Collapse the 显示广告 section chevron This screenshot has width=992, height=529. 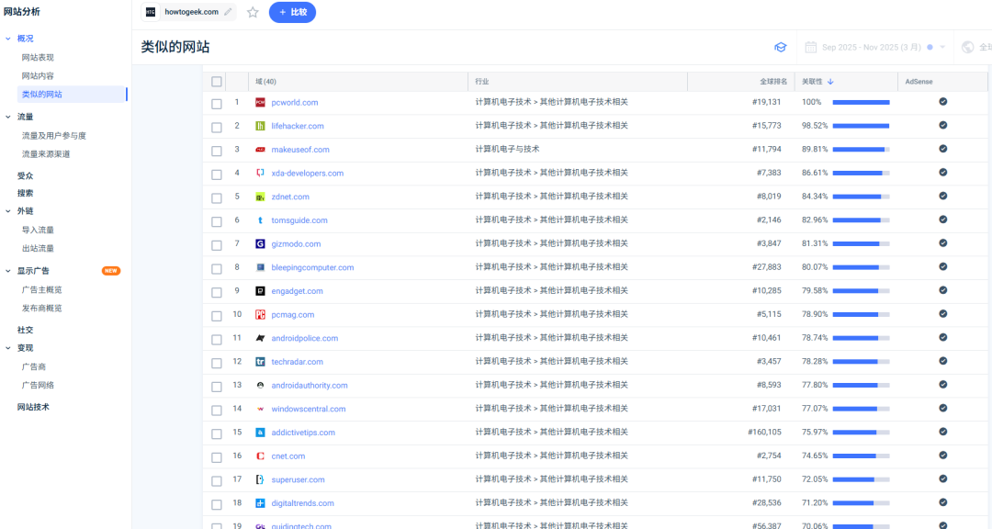pyautogui.click(x=8, y=271)
